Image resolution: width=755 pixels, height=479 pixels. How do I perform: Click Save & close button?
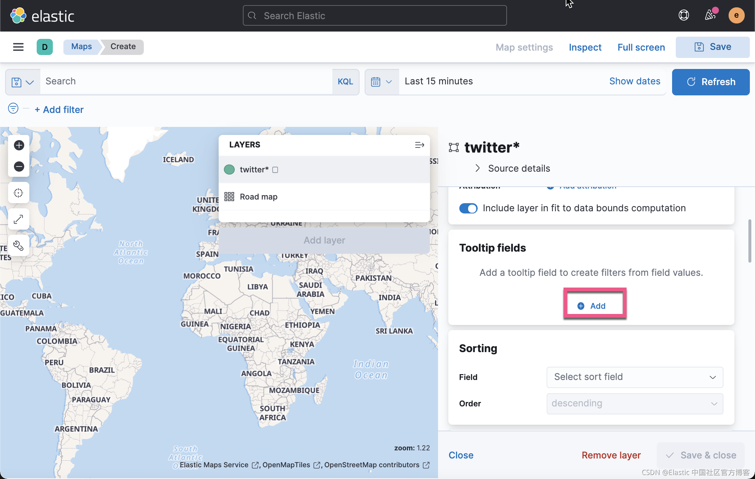click(x=701, y=455)
